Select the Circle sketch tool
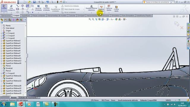The image size is (190, 107). coord(23,6)
